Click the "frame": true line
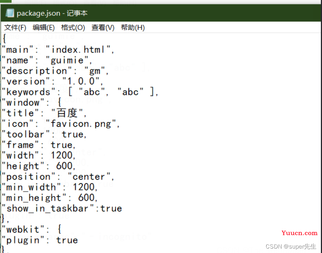322x253 pixels. 39,145
